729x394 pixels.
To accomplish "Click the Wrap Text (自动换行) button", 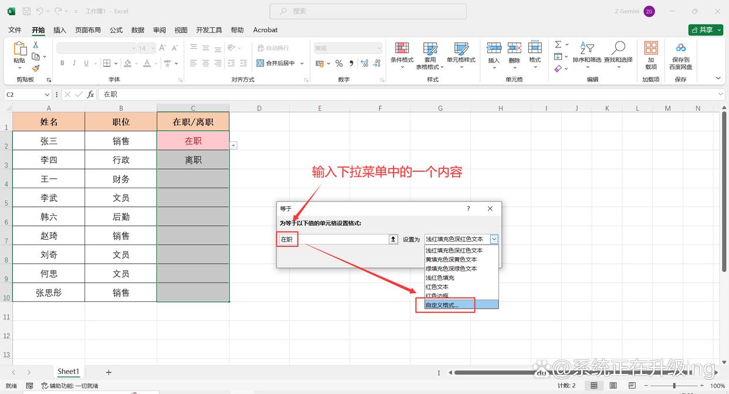I will (273, 48).
